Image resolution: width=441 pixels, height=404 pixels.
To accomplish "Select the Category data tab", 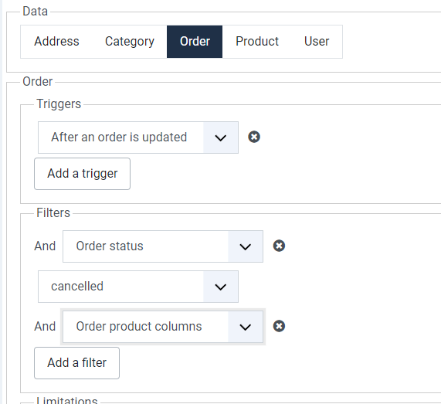I will coord(130,42).
